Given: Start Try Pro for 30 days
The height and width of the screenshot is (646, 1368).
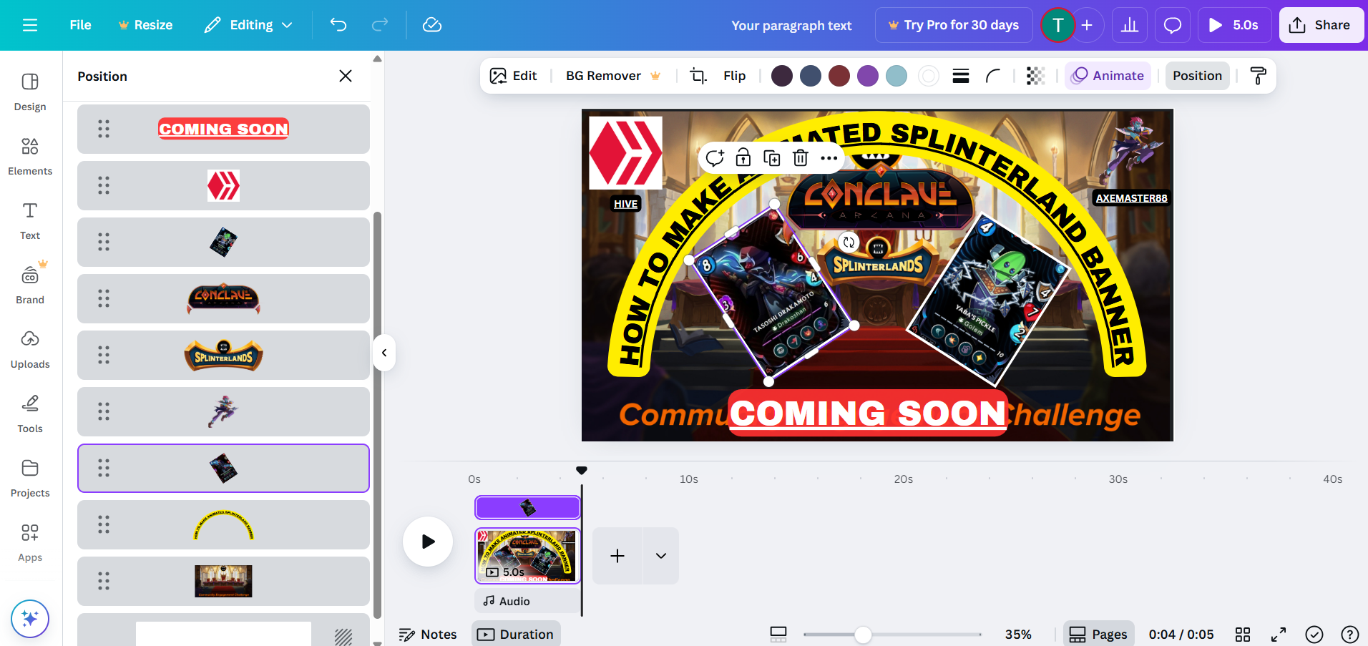Looking at the screenshot, I should pyautogui.click(x=954, y=25).
